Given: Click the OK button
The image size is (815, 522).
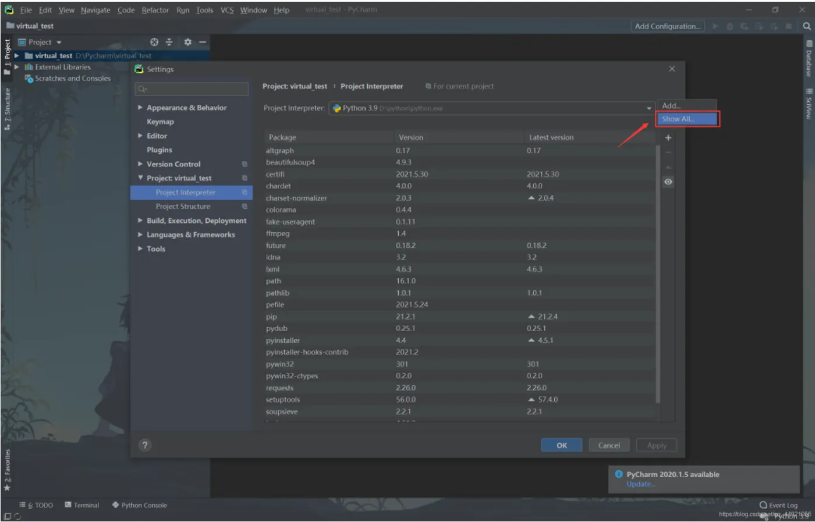Looking at the screenshot, I should point(562,445).
